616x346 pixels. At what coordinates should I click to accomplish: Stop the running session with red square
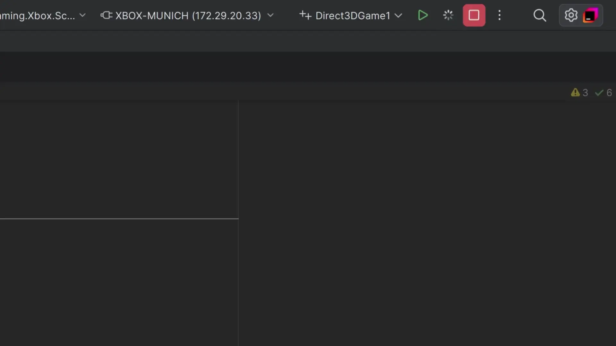(474, 15)
